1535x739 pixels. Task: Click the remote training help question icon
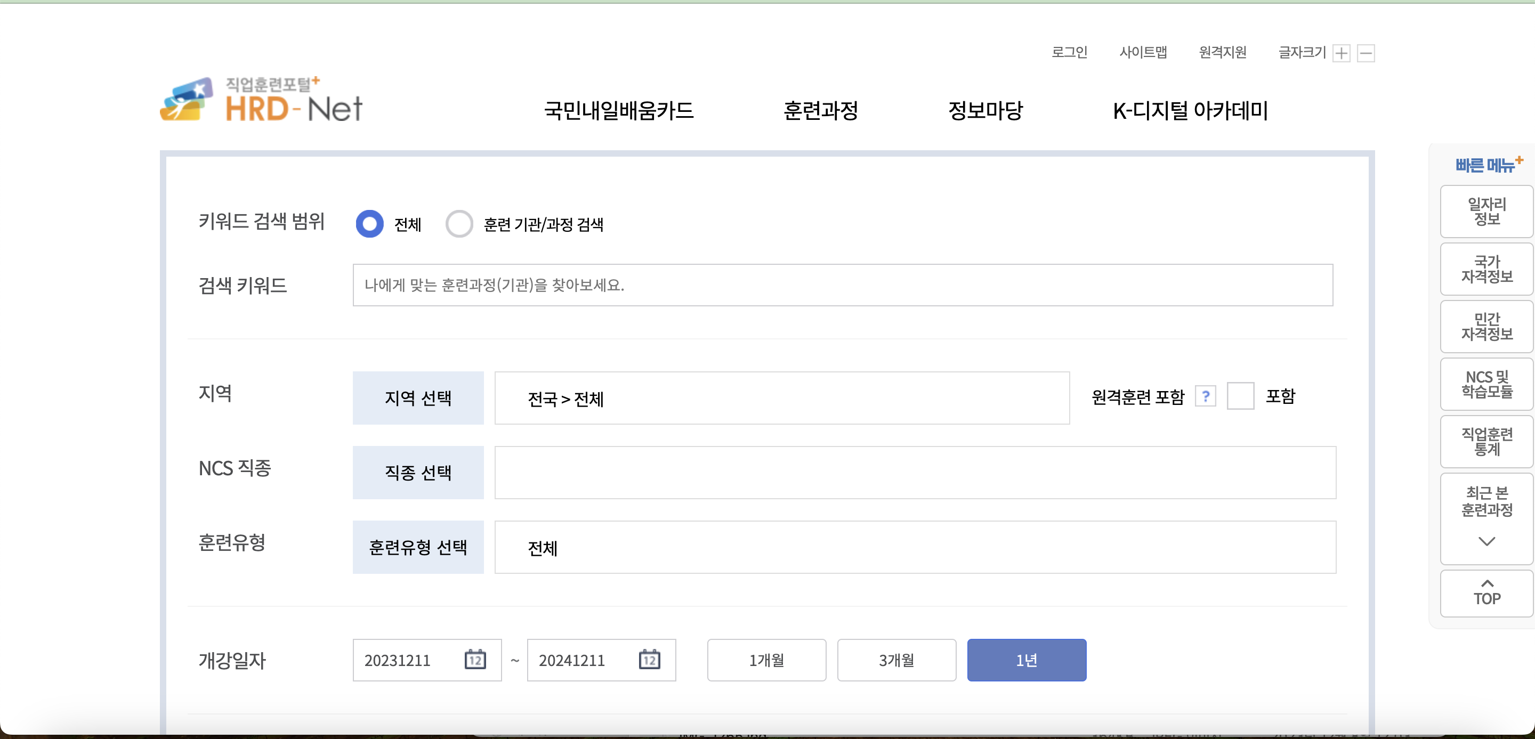(1205, 396)
